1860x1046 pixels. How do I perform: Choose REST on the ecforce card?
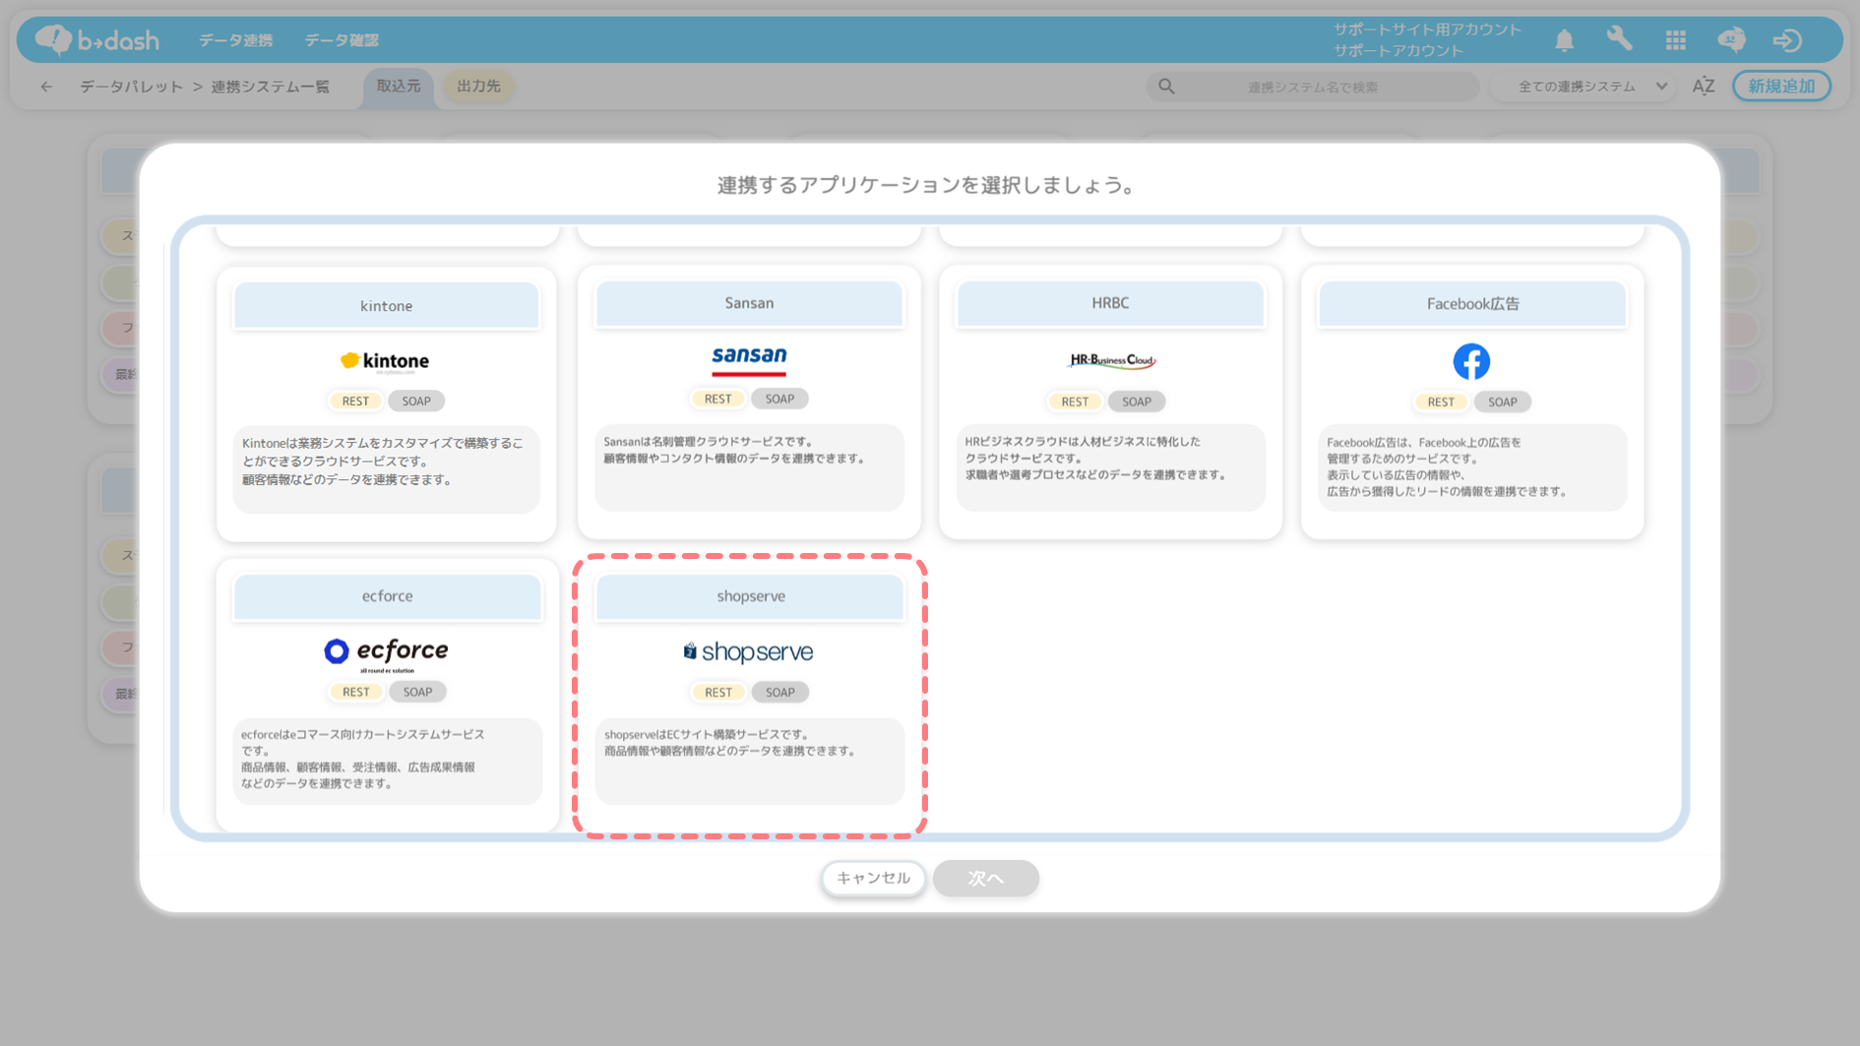(356, 692)
